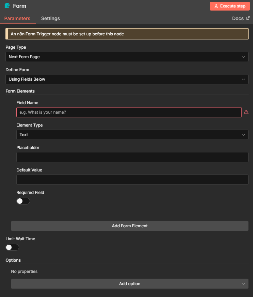Click the Page Type chevron arrow
This screenshot has width=253, height=297.
[243, 57]
